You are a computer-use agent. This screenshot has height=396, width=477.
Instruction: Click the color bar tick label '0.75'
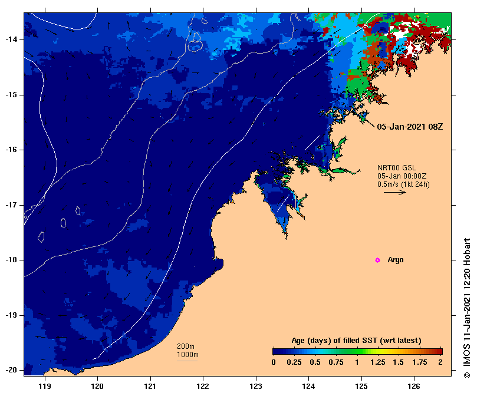(336, 362)
